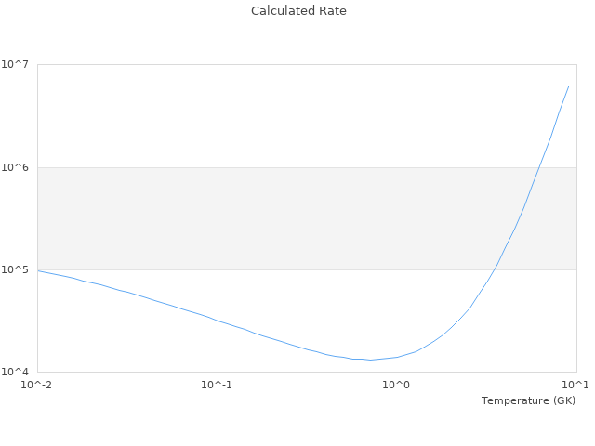595x446 pixels.
Task: Click the "Temperature (GK)" x-axis title
Action: click(x=528, y=400)
